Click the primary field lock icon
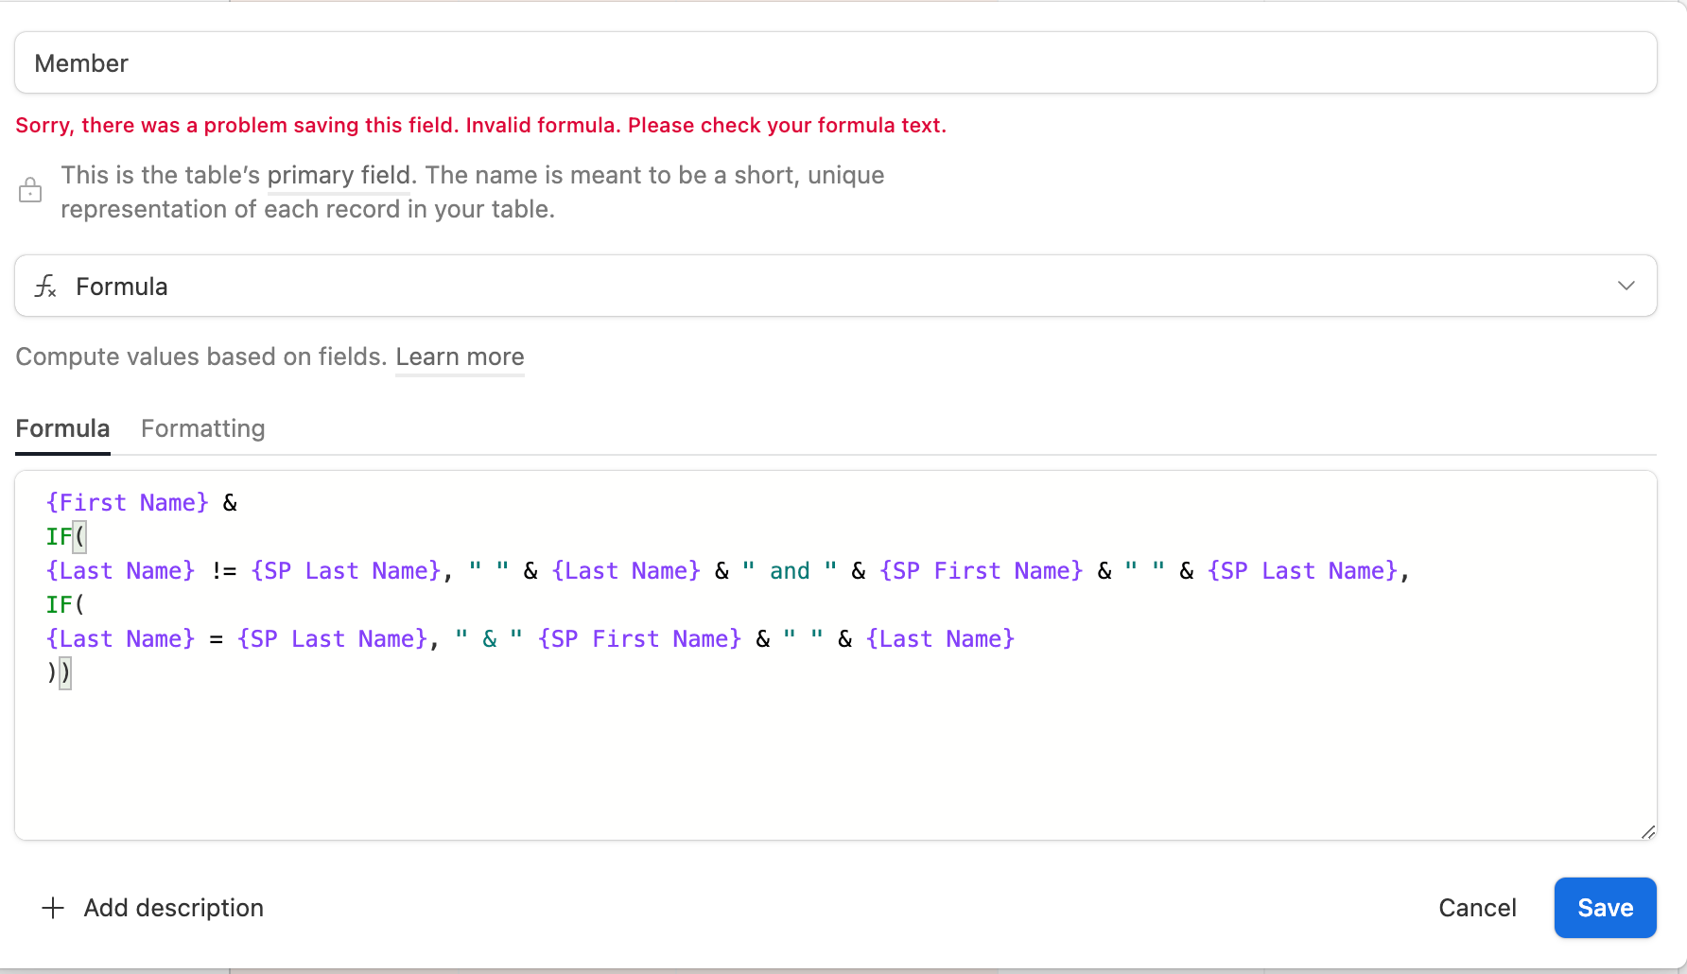 (30, 190)
